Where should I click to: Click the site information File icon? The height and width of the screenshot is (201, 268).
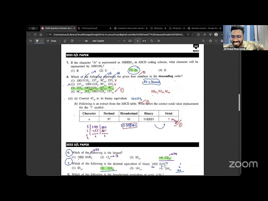[x=49, y=34]
